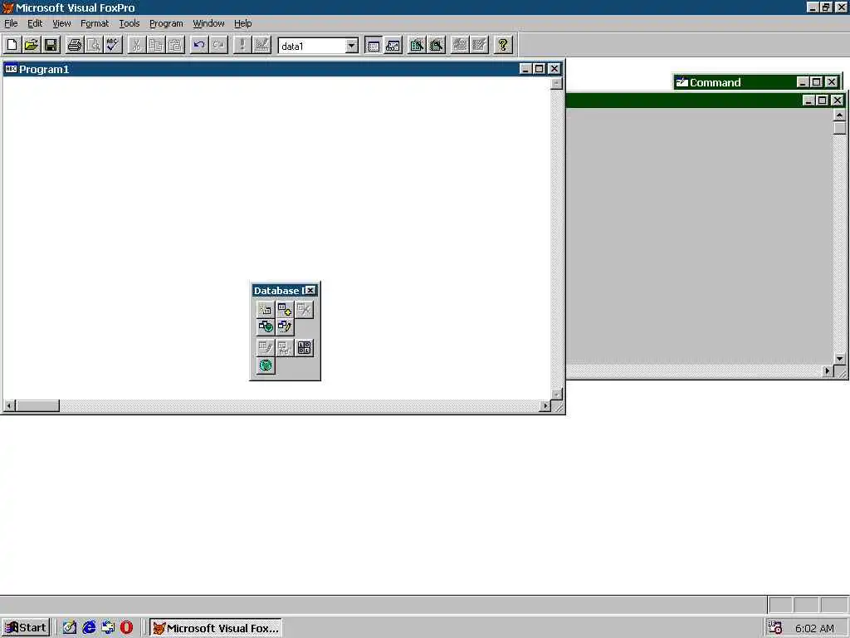Viewport: 850px width, 638px height.
Task: Click New Local View pencil icon
Action: click(x=285, y=326)
